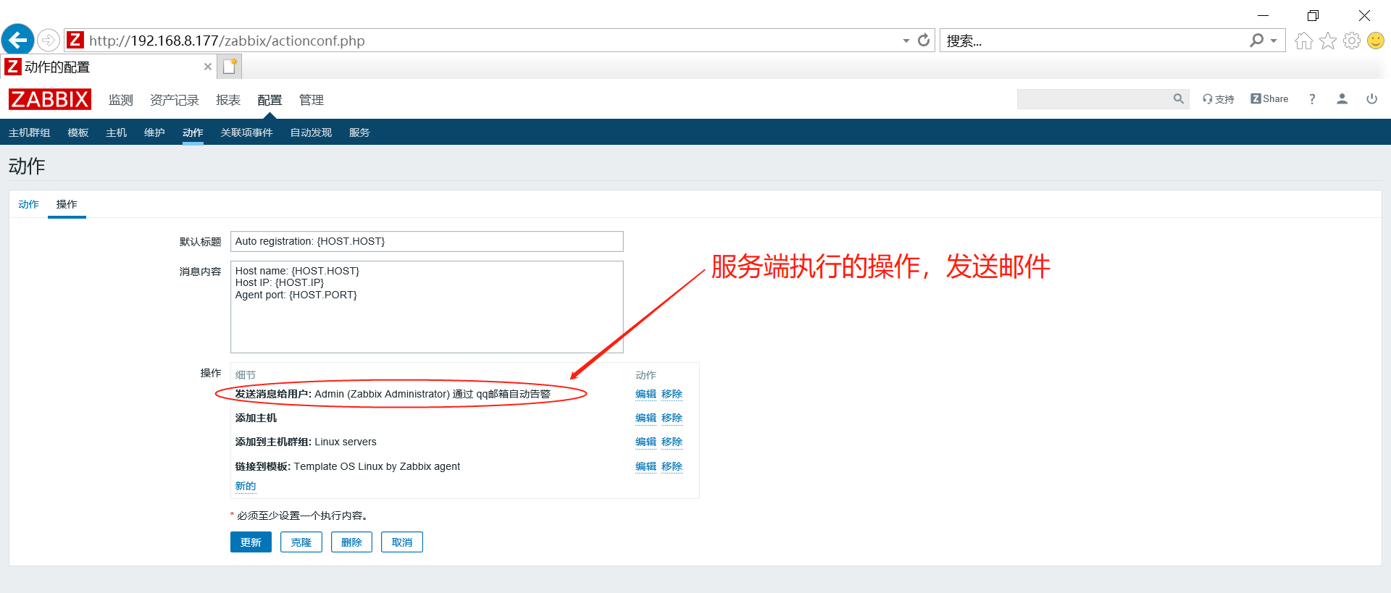Open browser tools gear icon
Screen dimensions: 1391x593
[x=1352, y=41]
